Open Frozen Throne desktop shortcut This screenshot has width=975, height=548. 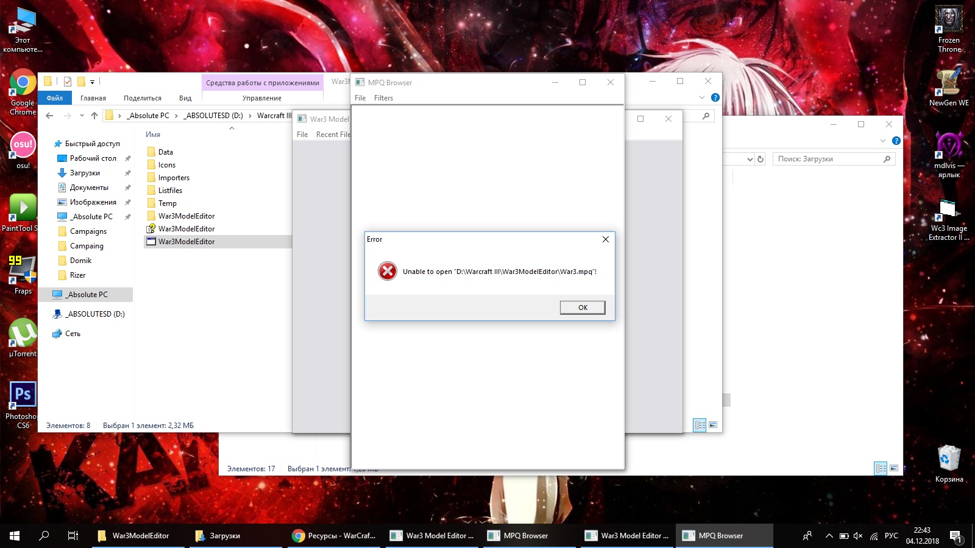coord(949,30)
